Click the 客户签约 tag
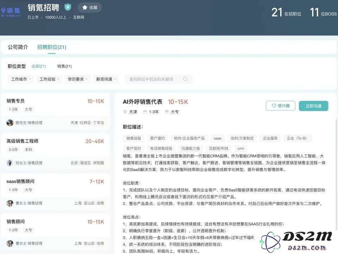 134,148
